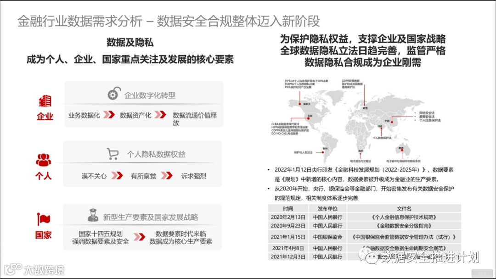
Task: Click the date cell 2020年9月23日
Action: [x=288, y=226]
